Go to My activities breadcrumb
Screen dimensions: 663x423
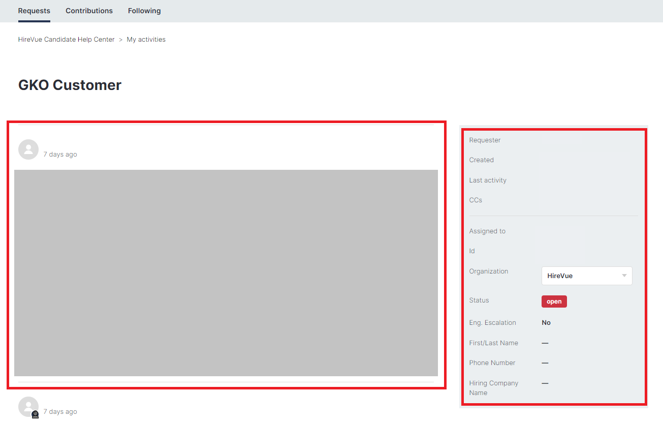pos(146,40)
